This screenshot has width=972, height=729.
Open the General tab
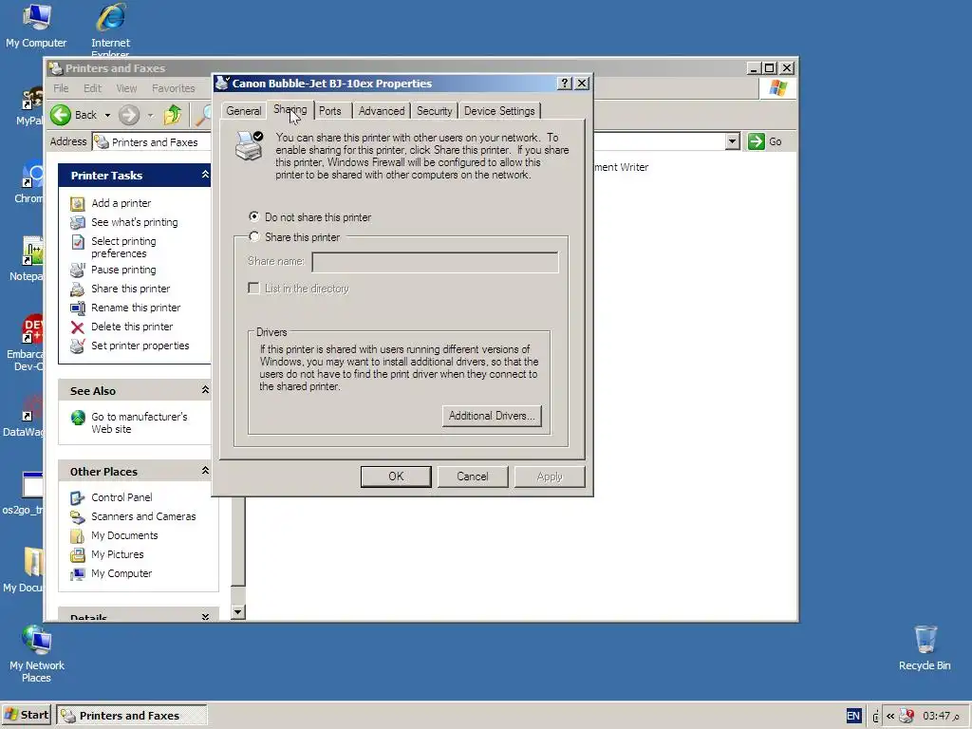coord(244,111)
